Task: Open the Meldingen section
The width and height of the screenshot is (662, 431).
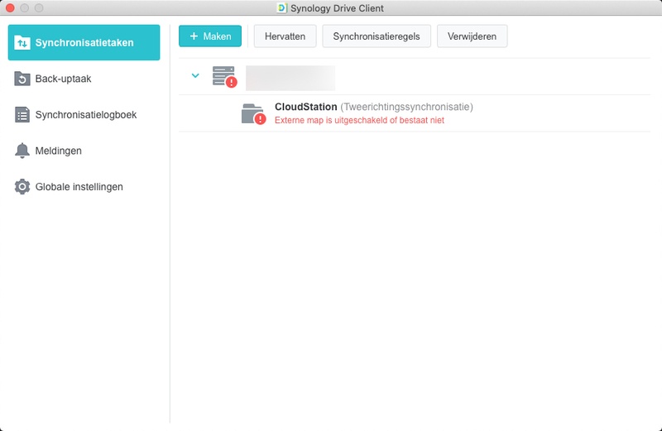Action: click(x=84, y=151)
